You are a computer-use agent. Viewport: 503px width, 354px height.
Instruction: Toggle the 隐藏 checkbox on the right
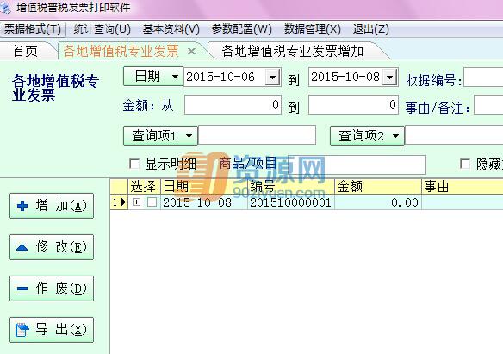pyautogui.click(x=465, y=164)
